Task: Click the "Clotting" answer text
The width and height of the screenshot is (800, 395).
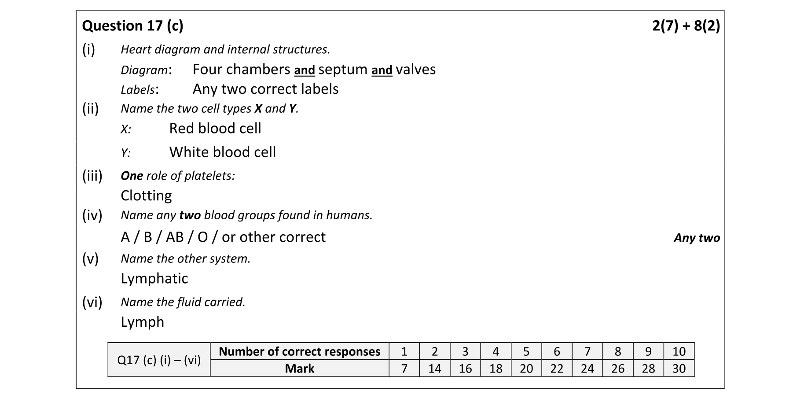Action: (146, 195)
